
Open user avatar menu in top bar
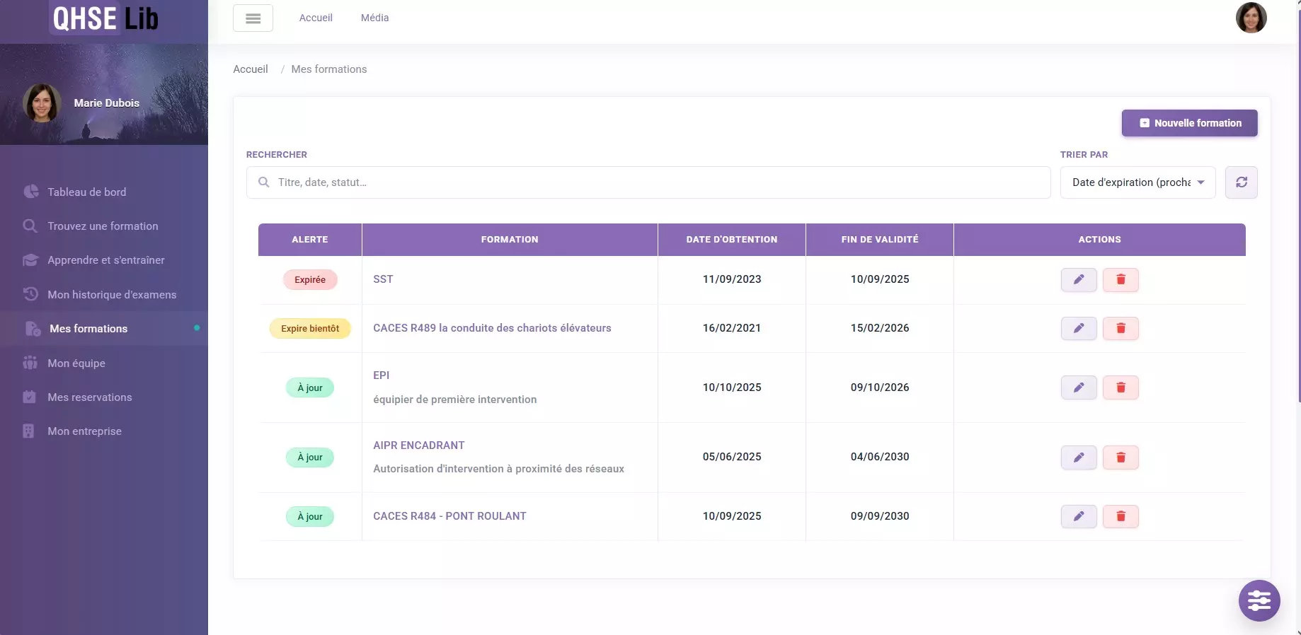pyautogui.click(x=1251, y=18)
